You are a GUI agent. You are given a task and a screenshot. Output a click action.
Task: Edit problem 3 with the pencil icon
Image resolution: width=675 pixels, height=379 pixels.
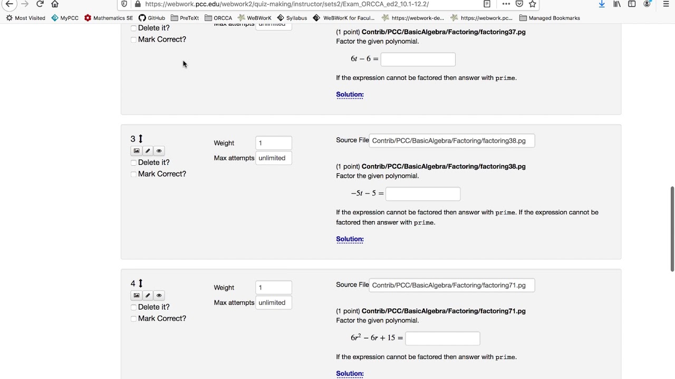click(148, 151)
